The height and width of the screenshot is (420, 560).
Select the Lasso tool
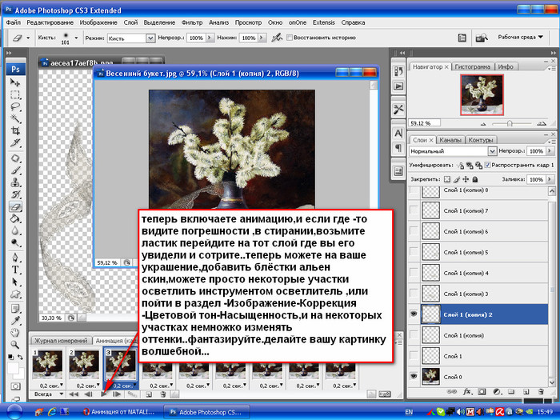tap(15, 106)
